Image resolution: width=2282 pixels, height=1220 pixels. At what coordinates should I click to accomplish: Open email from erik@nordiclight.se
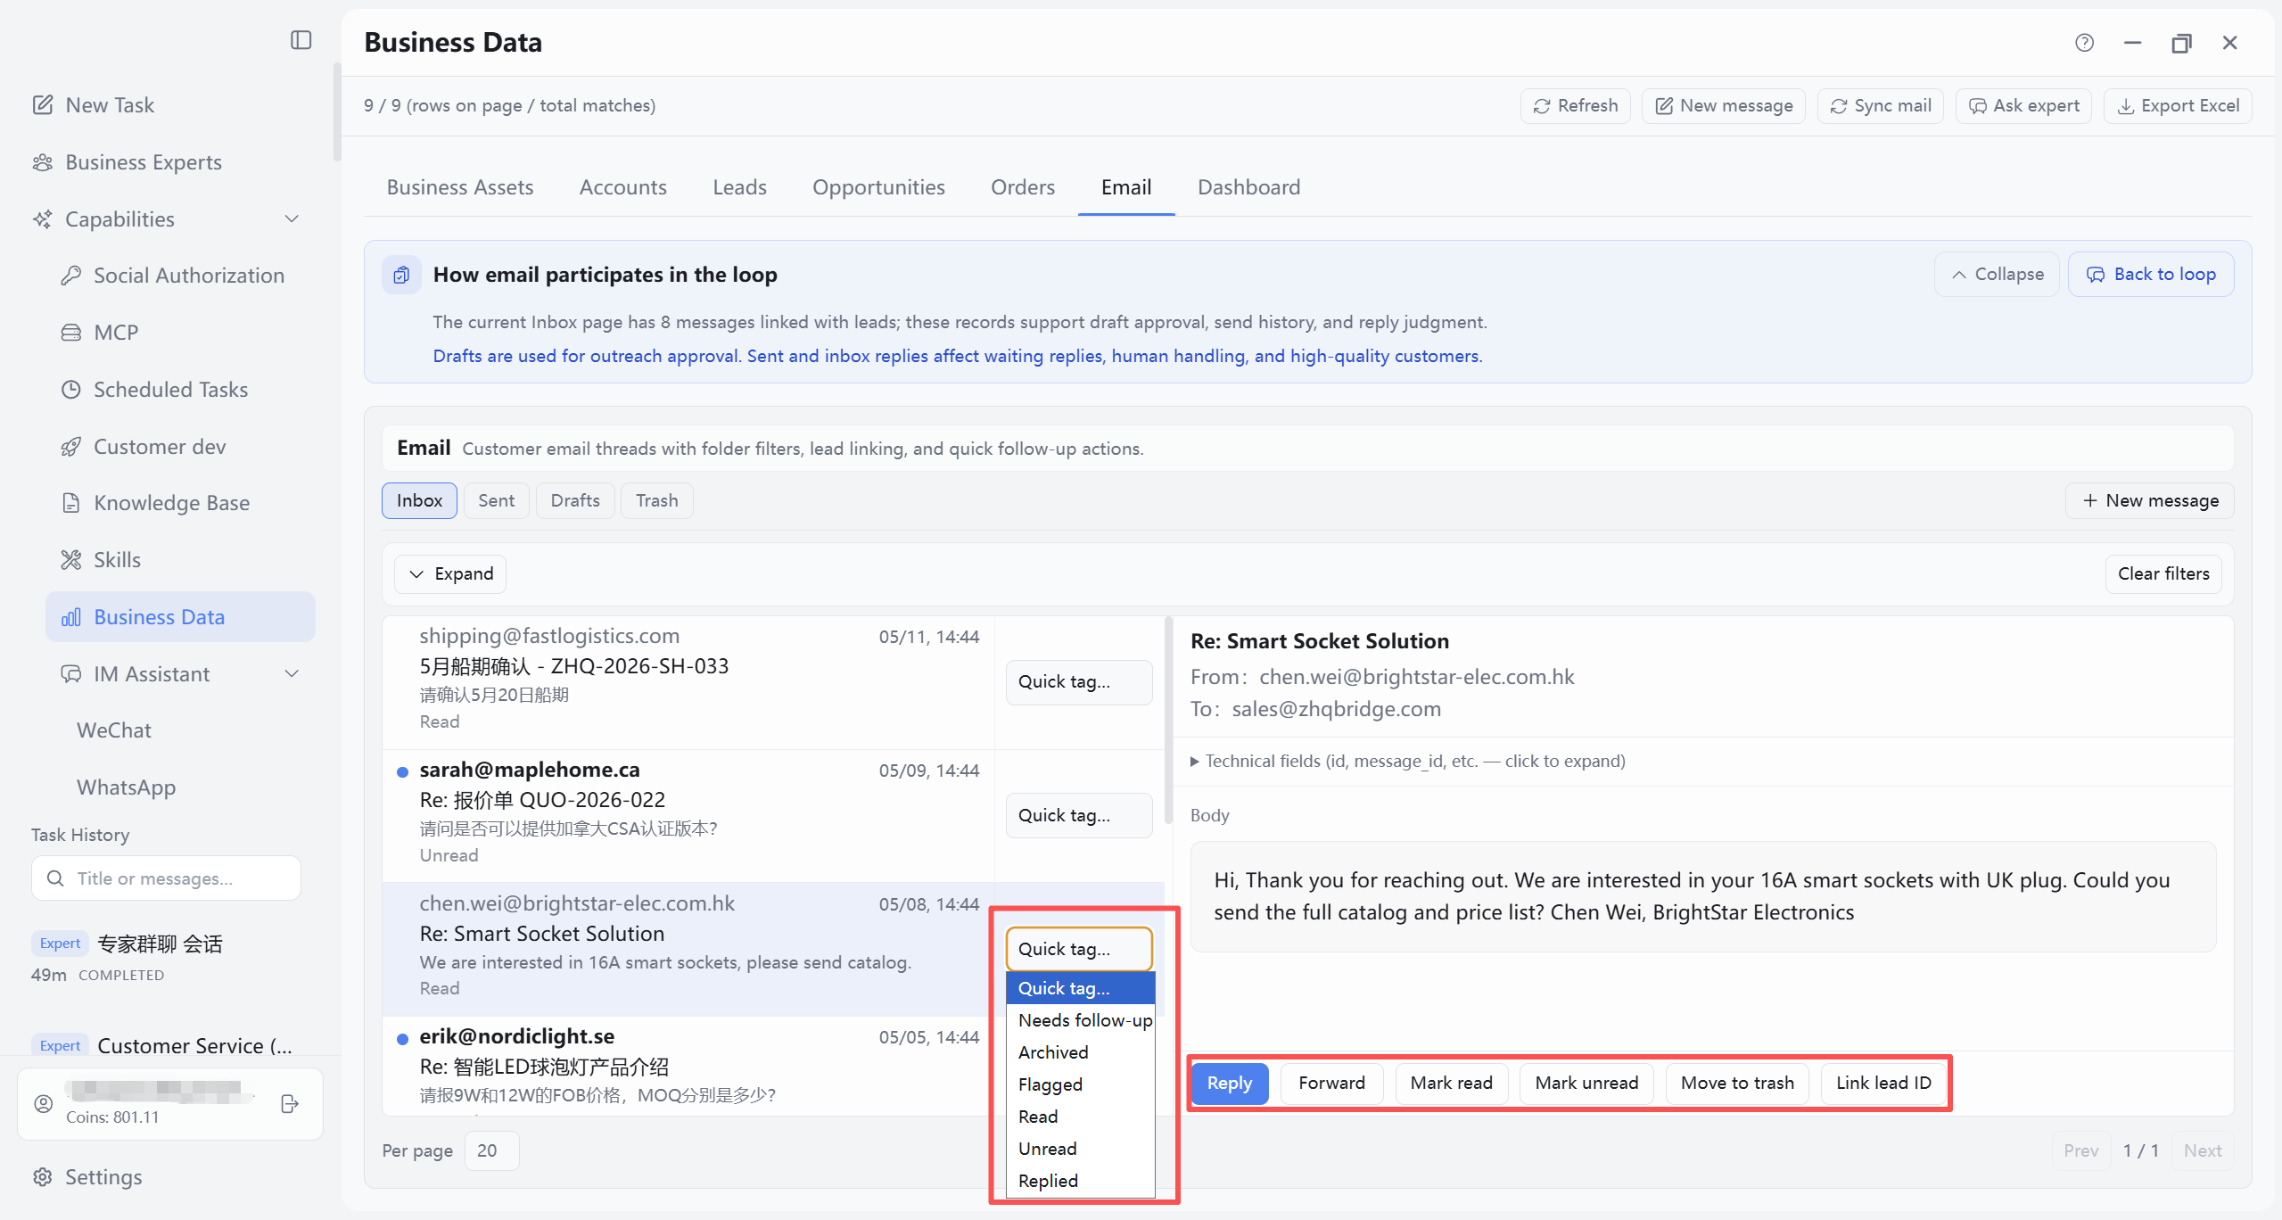coord(687,1067)
